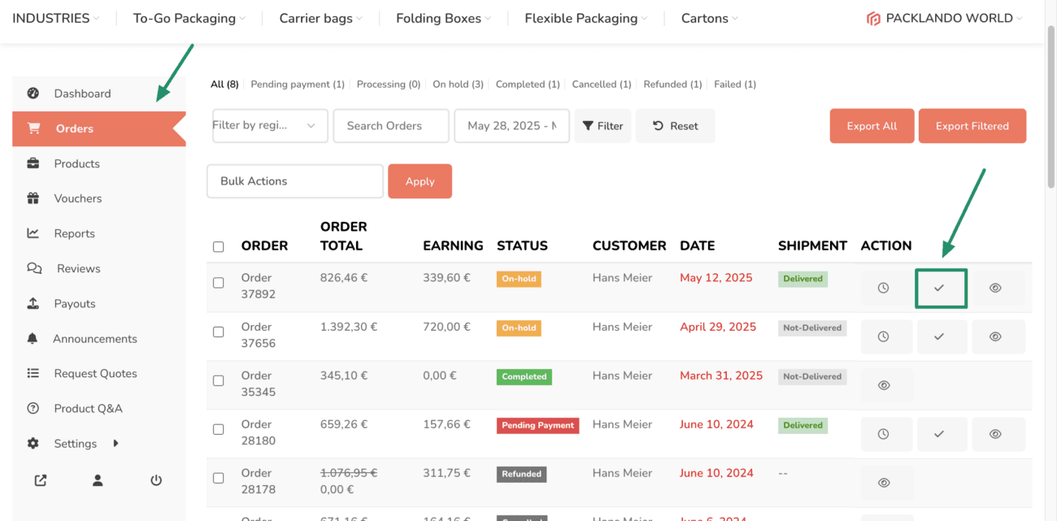Open the user profile icon
Screen dimensions: 1057x521
98,480
